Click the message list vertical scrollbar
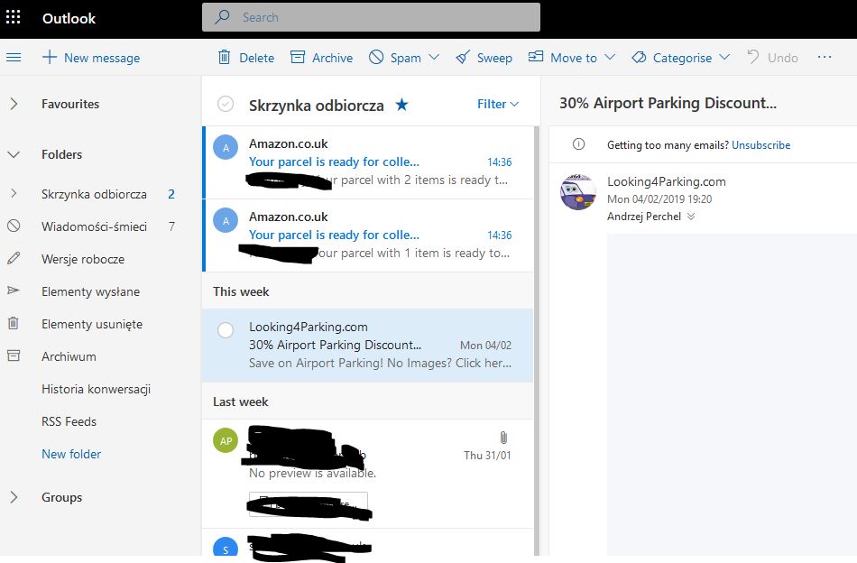The width and height of the screenshot is (857, 563). (537, 339)
